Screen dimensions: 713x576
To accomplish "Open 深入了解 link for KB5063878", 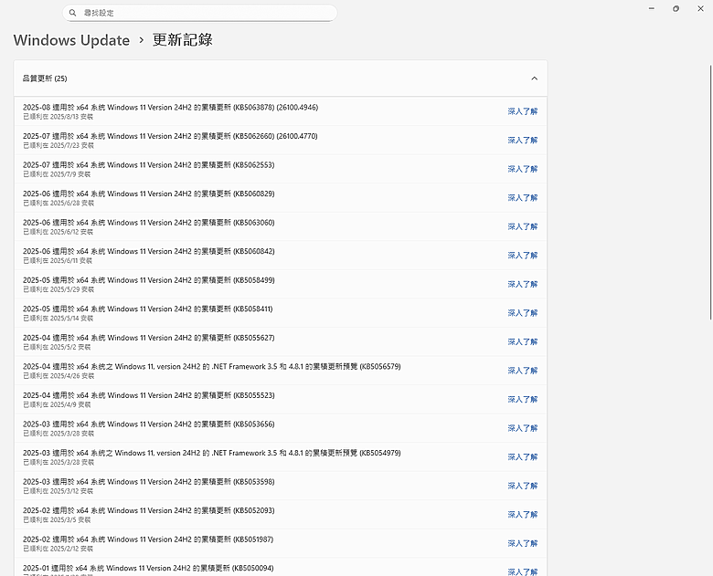I will [523, 110].
